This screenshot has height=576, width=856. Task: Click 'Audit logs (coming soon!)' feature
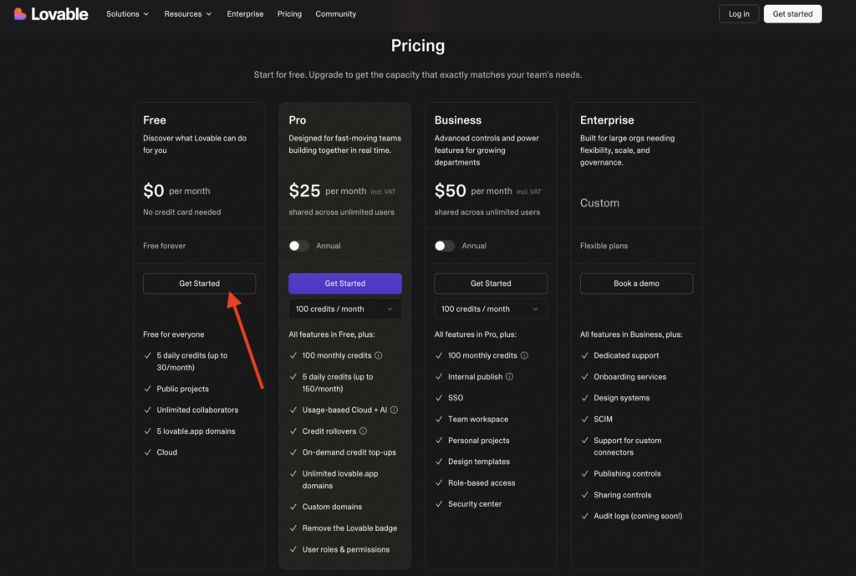[638, 516]
